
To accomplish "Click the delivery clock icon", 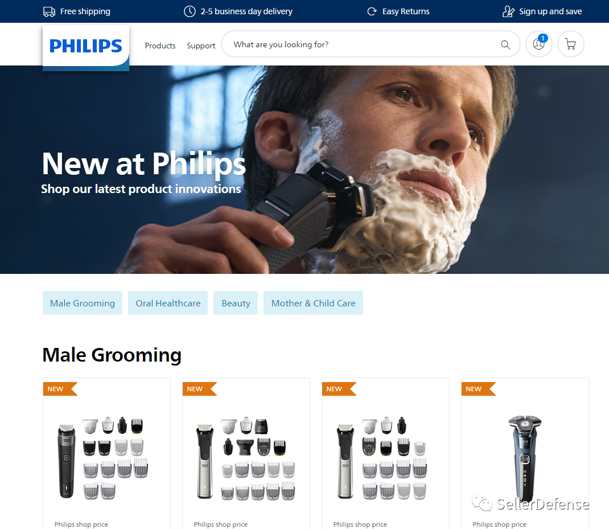I will click(x=190, y=11).
